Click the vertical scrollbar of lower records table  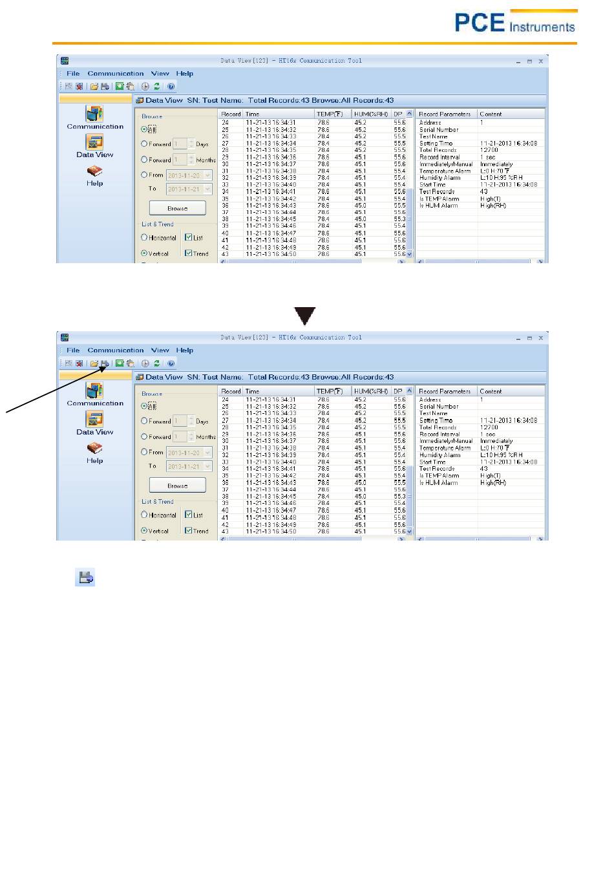pyautogui.click(x=409, y=462)
